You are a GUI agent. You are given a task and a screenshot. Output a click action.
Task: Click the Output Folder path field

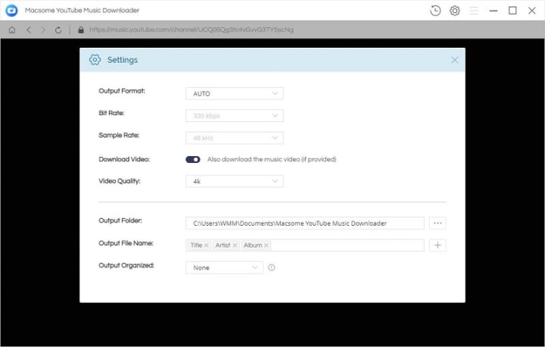tap(305, 223)
